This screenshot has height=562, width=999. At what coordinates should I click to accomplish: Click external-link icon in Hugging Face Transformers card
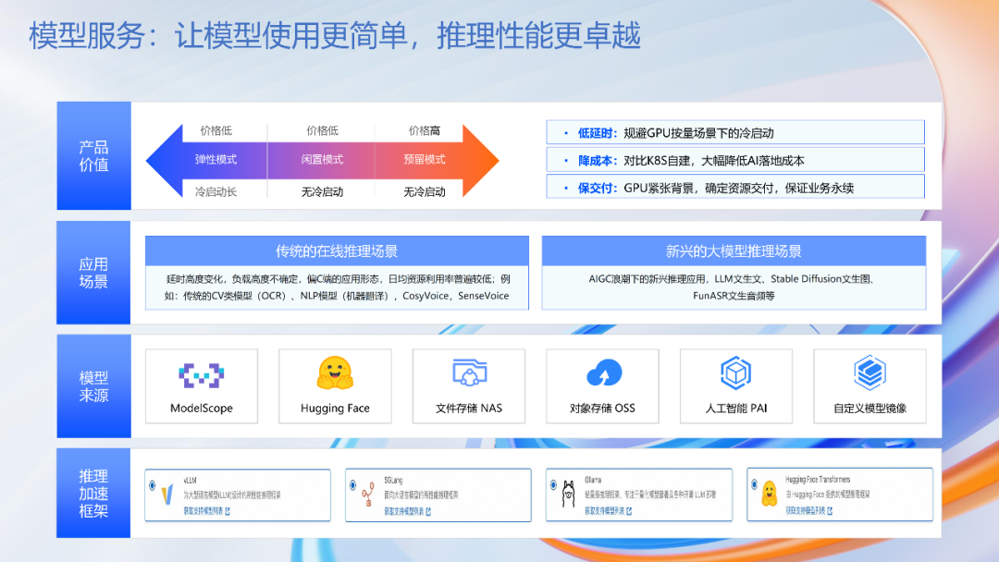(x=830, y=510)
